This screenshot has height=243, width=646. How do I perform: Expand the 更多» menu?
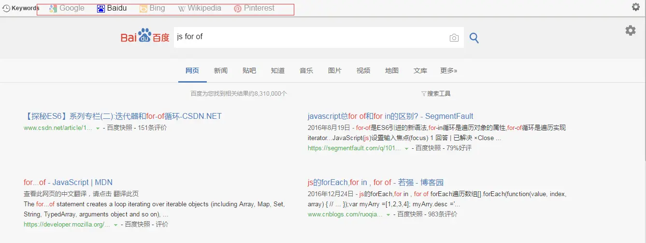(x=448, y=71)
